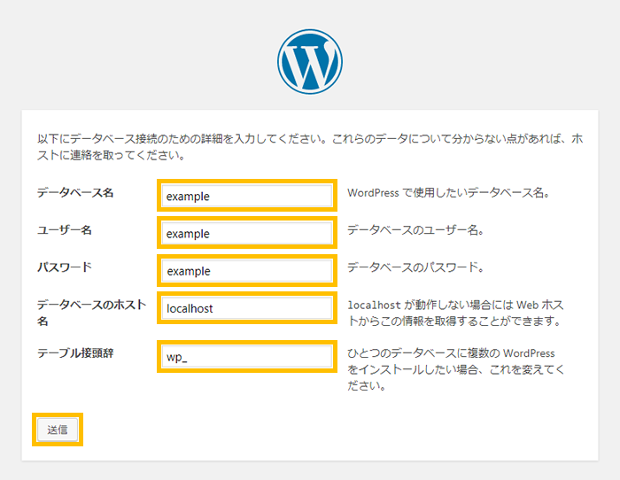This screenshot has width=620, height=480.
Task: Click the パスワード field label
Action: (x=64, y=267)
